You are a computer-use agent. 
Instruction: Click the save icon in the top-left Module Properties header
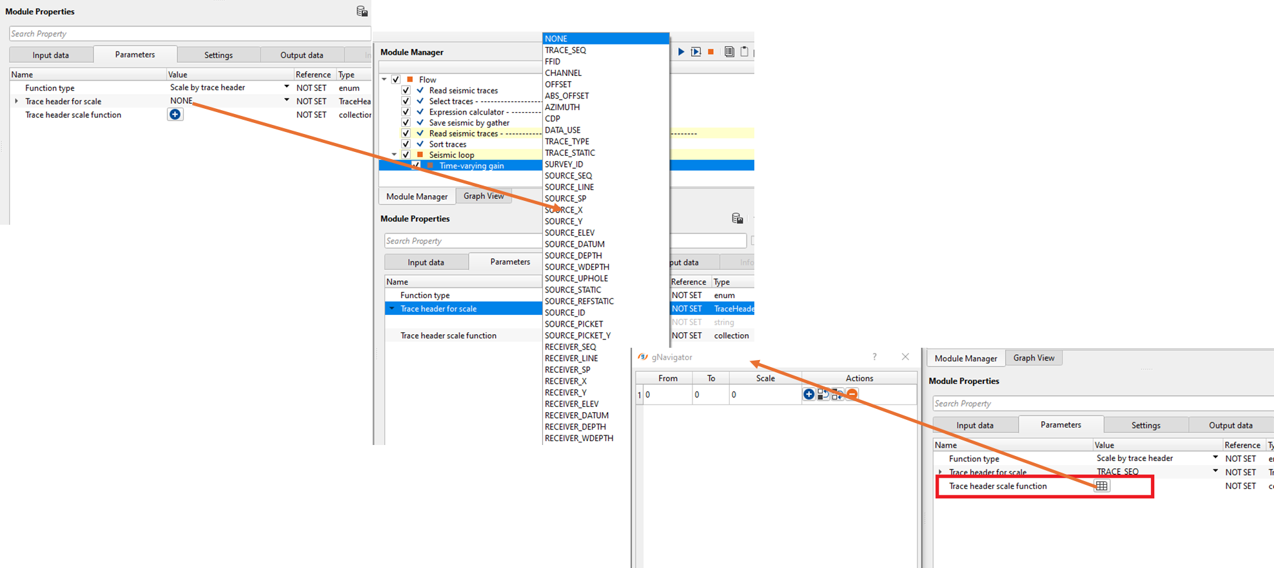(362, 11)
